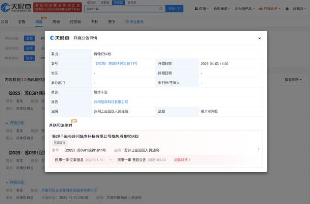Close the 开庭公告详情 dialog
The height and width of the screenshot is (204, 310).
pyautogui.click(x=259, y=38)
